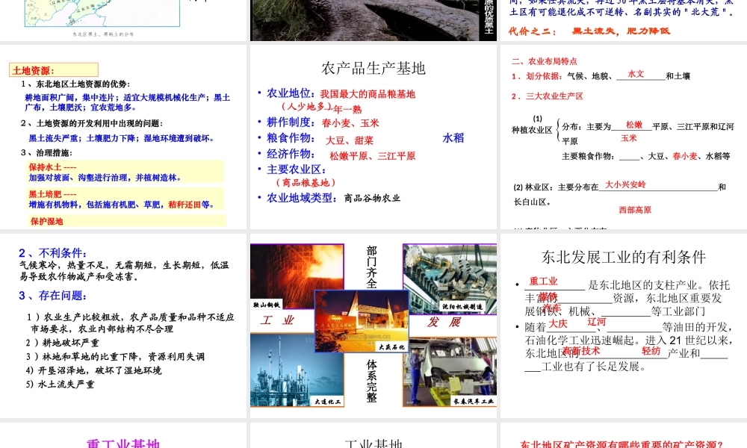Click the red answer 轻纺
This screenshot has height=448, width=747.
[x=651, y=351]
